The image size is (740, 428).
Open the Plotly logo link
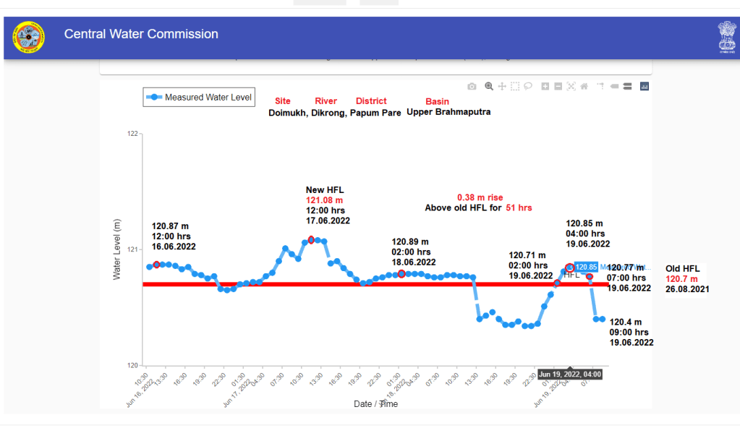[x=644, y=86]
